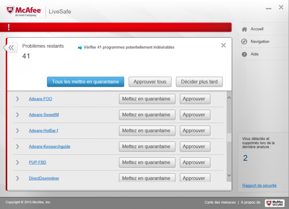The image size is (289, 209).
Task: Close the LiveSafe window
Action: pyautogui.click(x=281, y=7)
